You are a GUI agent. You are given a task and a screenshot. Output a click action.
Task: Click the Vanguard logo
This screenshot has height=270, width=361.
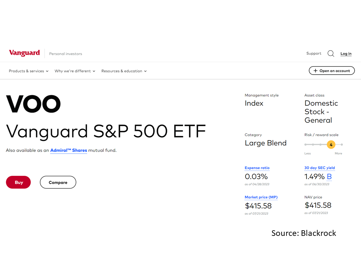click(24, 53)
